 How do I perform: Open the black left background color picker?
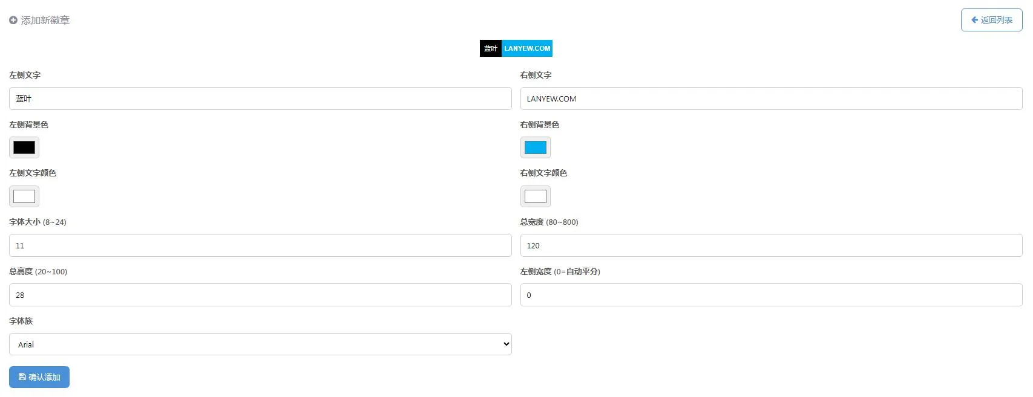click(x=24, y=147)
